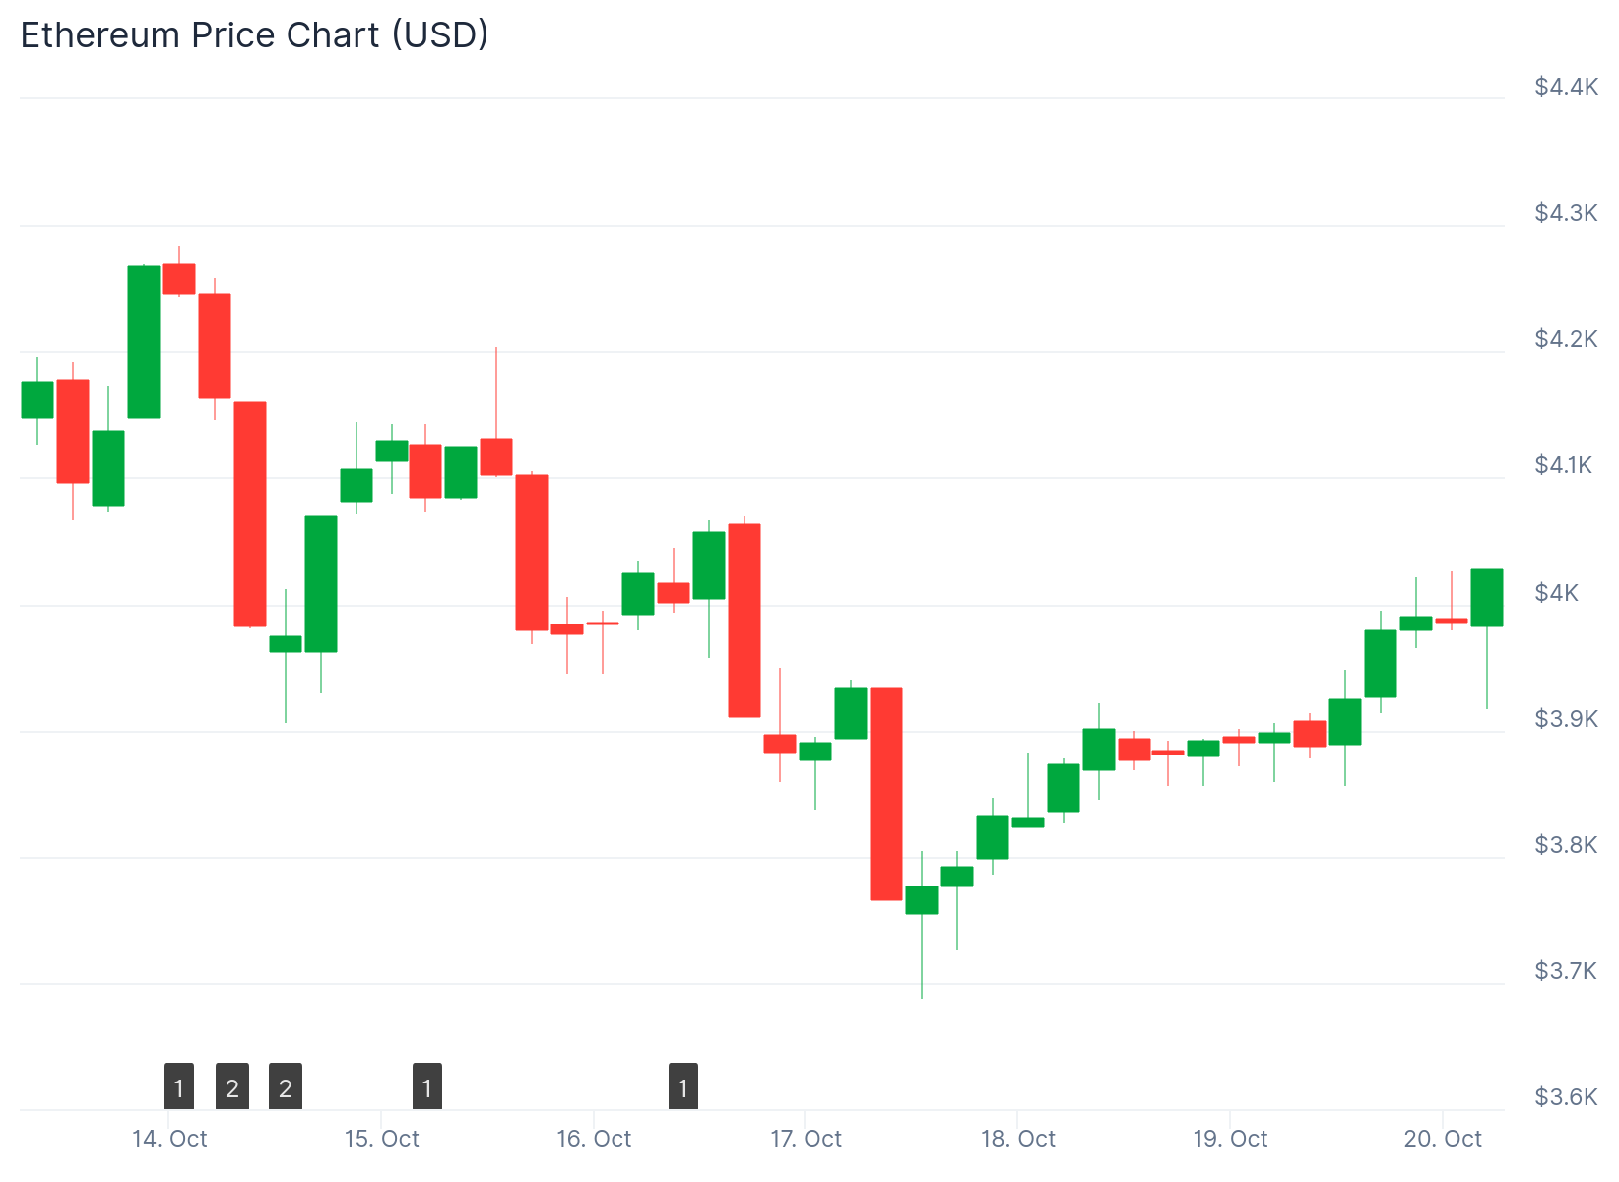This screenshot has width=1619, height=1182.
Task: Click the "Ethereum Price Chart (USD)" title
Action: point(254,34)
